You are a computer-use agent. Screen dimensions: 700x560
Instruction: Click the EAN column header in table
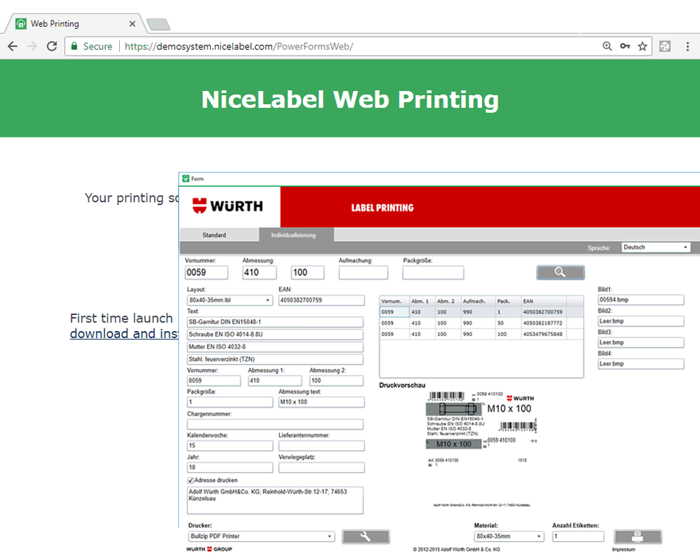[x=544, y=301]
